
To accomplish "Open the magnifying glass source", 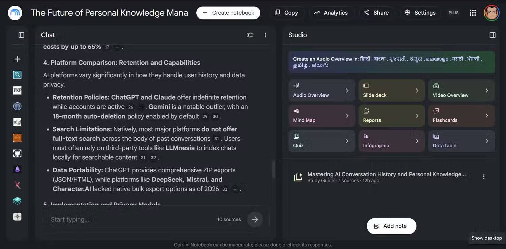I will click(17, 75).
